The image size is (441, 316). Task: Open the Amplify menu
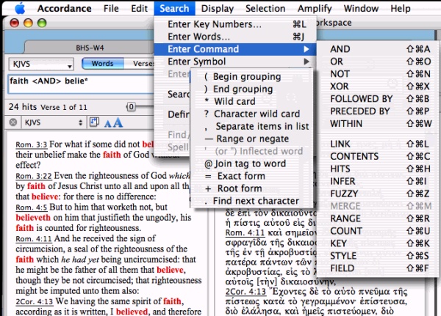click(315, 8)
